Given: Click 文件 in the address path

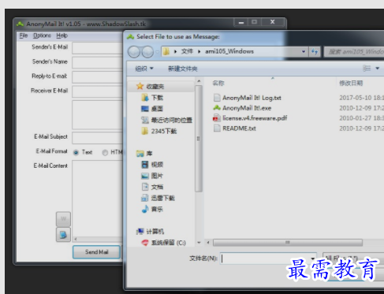Looking at the screenshot, I should (x=187, y=51).
